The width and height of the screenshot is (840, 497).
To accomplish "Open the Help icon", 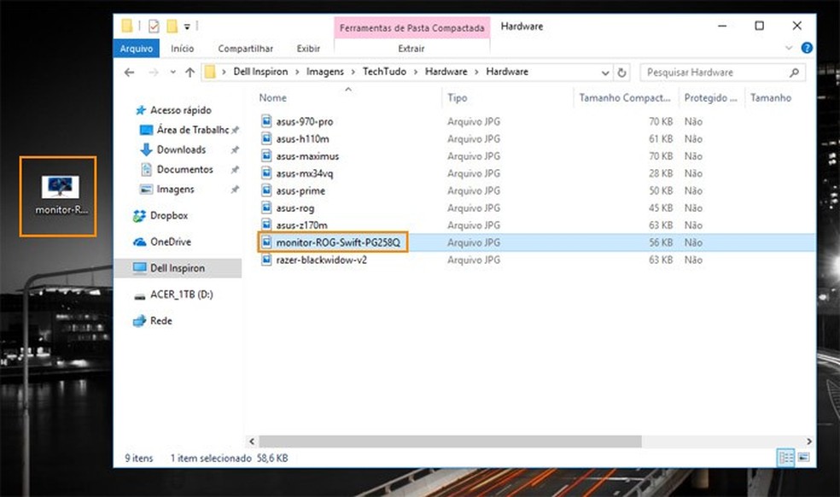I will pyautogui.click(x=806, y=49).
